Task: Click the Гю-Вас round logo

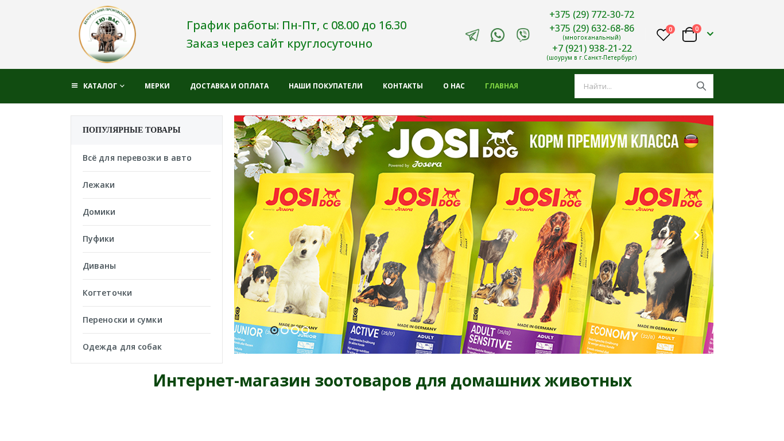Action: pos(107,34)
